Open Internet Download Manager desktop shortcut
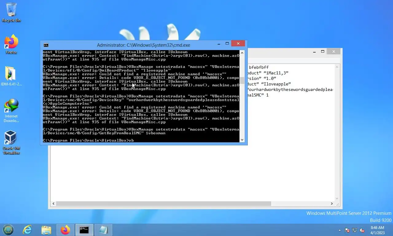Image resolution: width=393 pixels, height=236 pixels. [11, 110]
